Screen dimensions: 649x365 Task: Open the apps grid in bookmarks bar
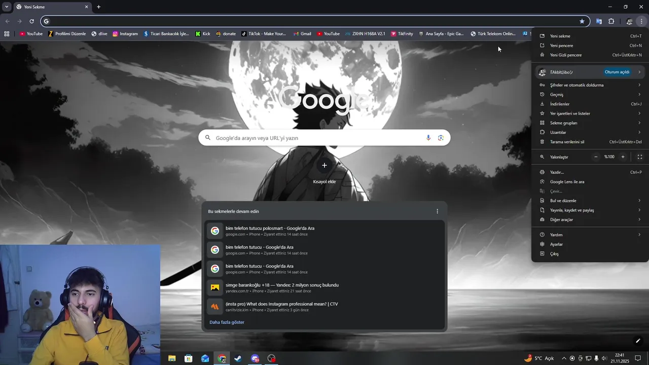tap(7, 34)
